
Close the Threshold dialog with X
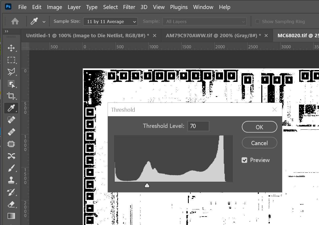click(274, 110)
